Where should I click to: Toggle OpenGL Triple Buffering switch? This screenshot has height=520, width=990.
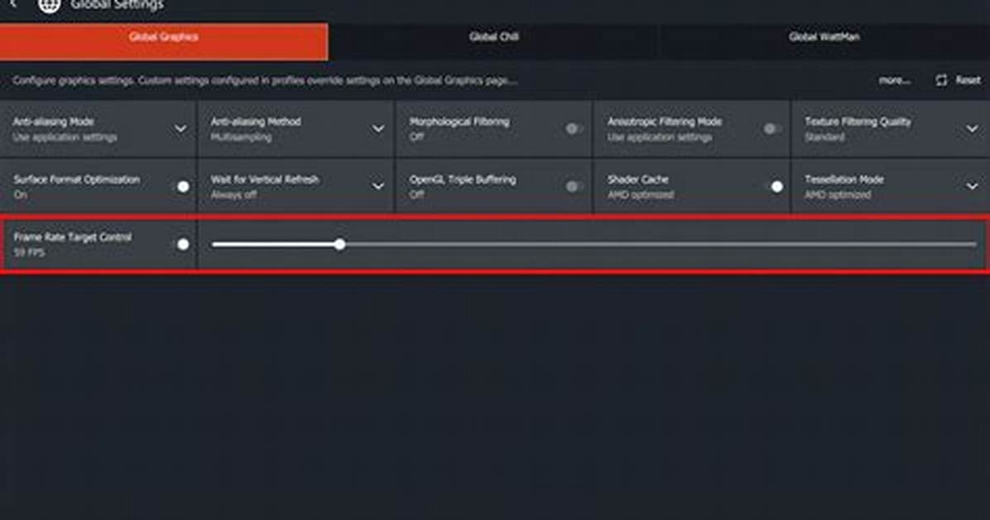574,186
